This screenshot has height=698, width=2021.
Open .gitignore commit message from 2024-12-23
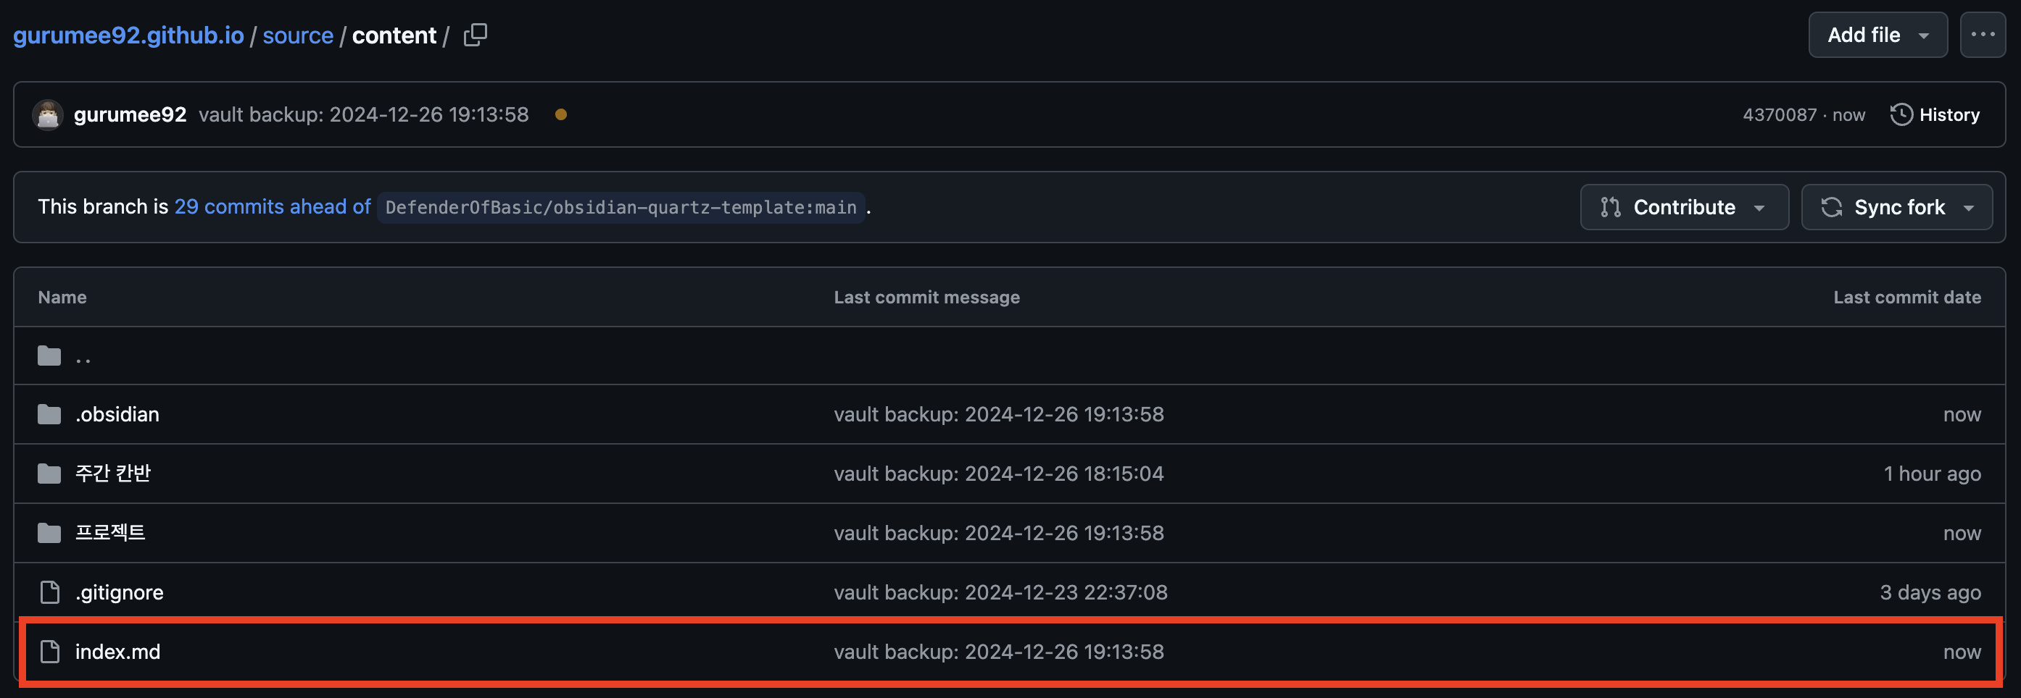1000,592
